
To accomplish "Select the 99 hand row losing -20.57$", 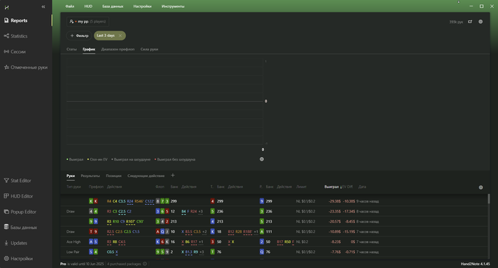I will (274, 222).
